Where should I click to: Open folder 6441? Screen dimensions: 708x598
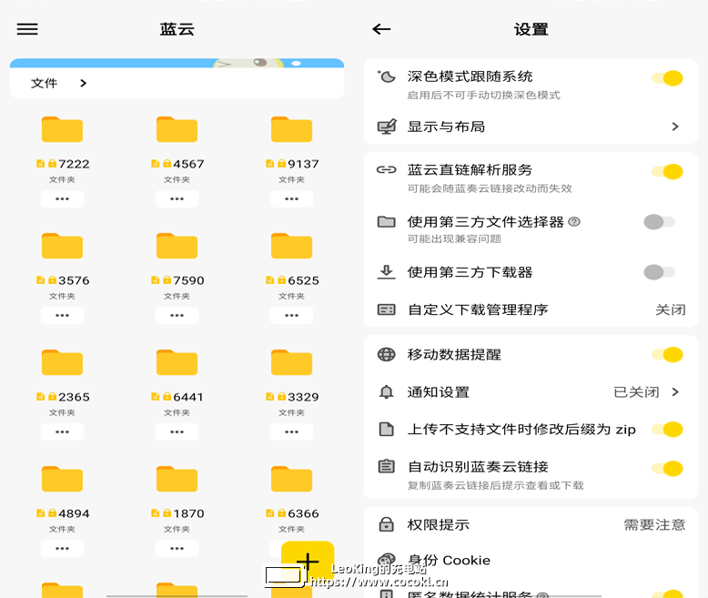coord(177,362)
